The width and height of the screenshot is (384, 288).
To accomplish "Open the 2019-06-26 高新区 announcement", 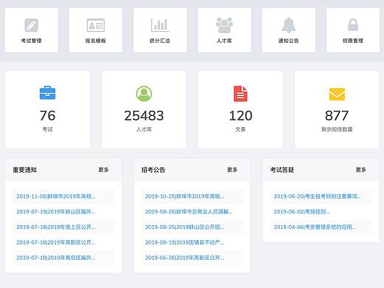I will (x=185, y=258).
